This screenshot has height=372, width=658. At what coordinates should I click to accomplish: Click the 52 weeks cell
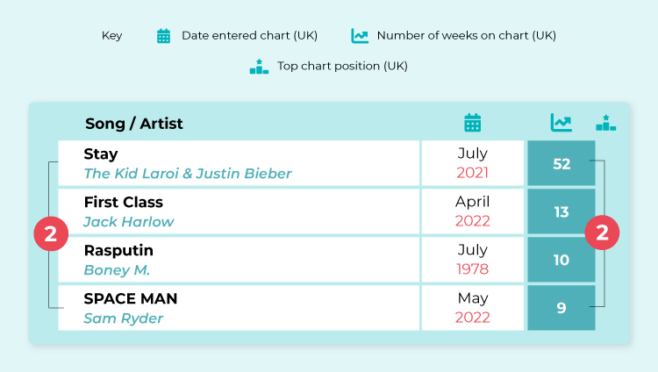pyautogui.click(x=561, y=163)
